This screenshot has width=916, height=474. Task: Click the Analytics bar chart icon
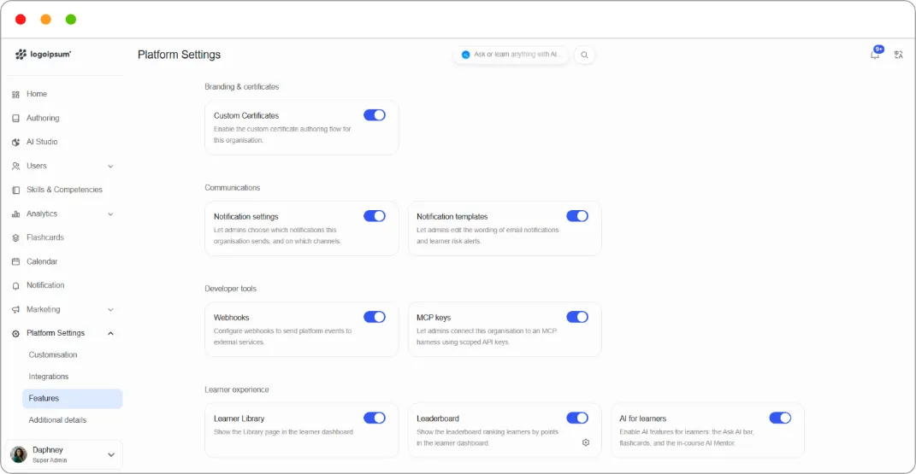click(x=15, y=214)
